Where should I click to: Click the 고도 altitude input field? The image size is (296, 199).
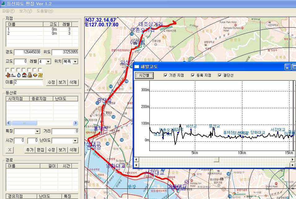click(21, 62)
